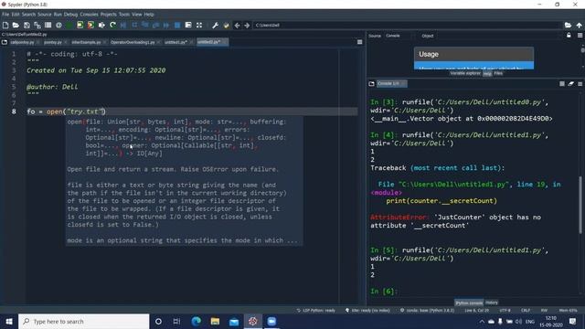The image size is (585, 329).
Task: Open Preferences via the wrench icon
Action: pos(216,25)
